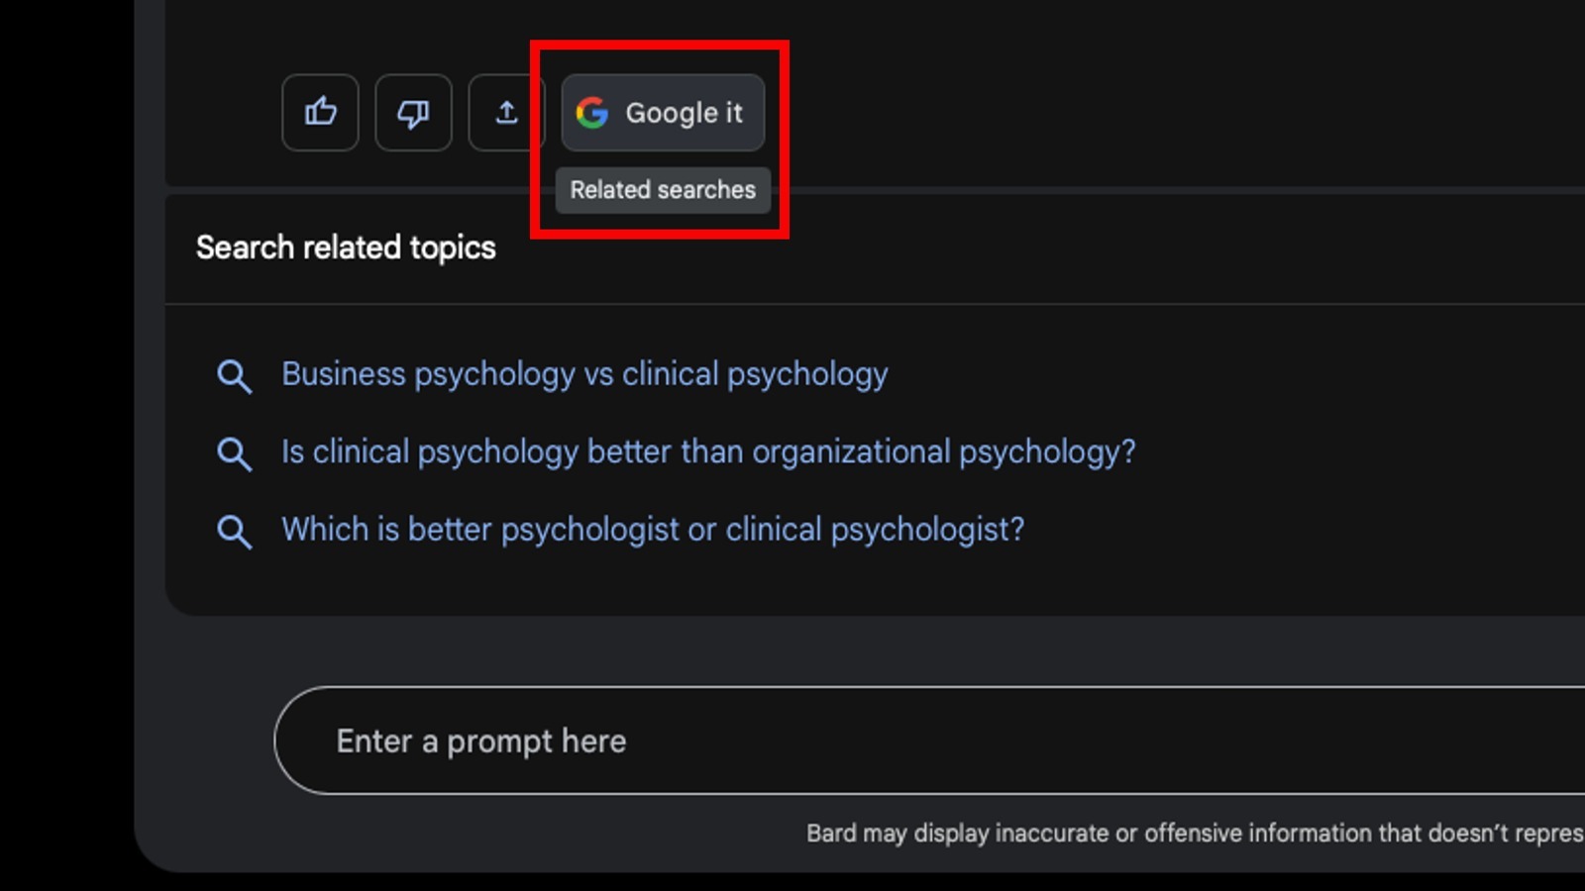Toggle a negative rating on the response
This screenshot has height=891, width=1585.
coord(413,113)
